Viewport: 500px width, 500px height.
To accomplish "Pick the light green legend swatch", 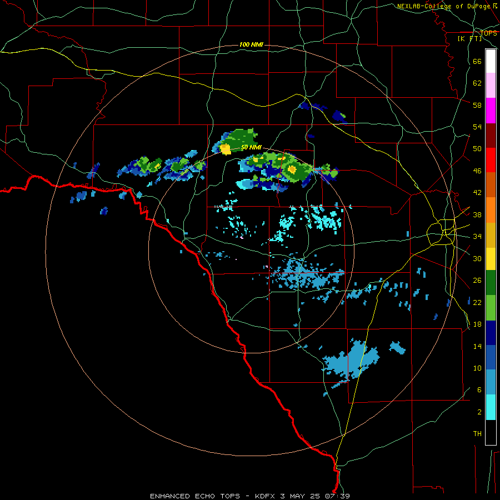I will 491,308.
